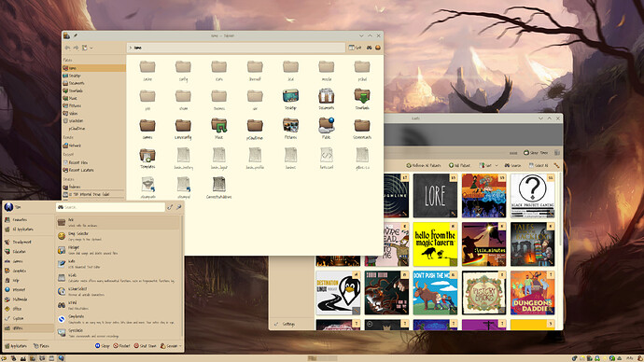Launch Ark archive tool from launcher
644x362 pixels.
[118, 222]
